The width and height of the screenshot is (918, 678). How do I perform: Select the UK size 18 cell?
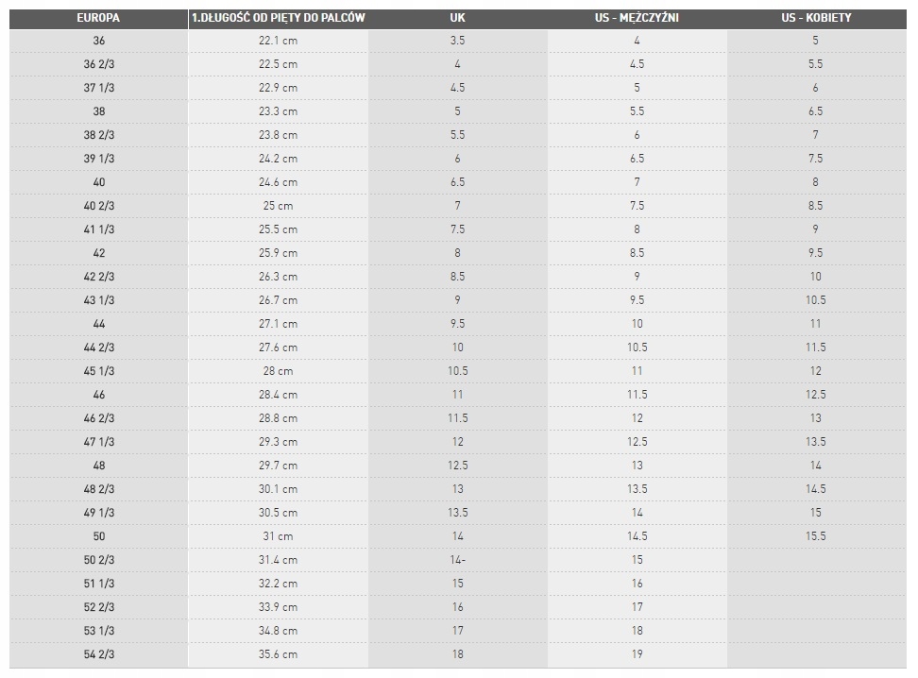point(458,654)
